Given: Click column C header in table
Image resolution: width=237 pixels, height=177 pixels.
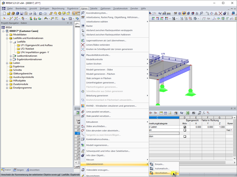Looking at the screenshot, I should click(164, 118).
